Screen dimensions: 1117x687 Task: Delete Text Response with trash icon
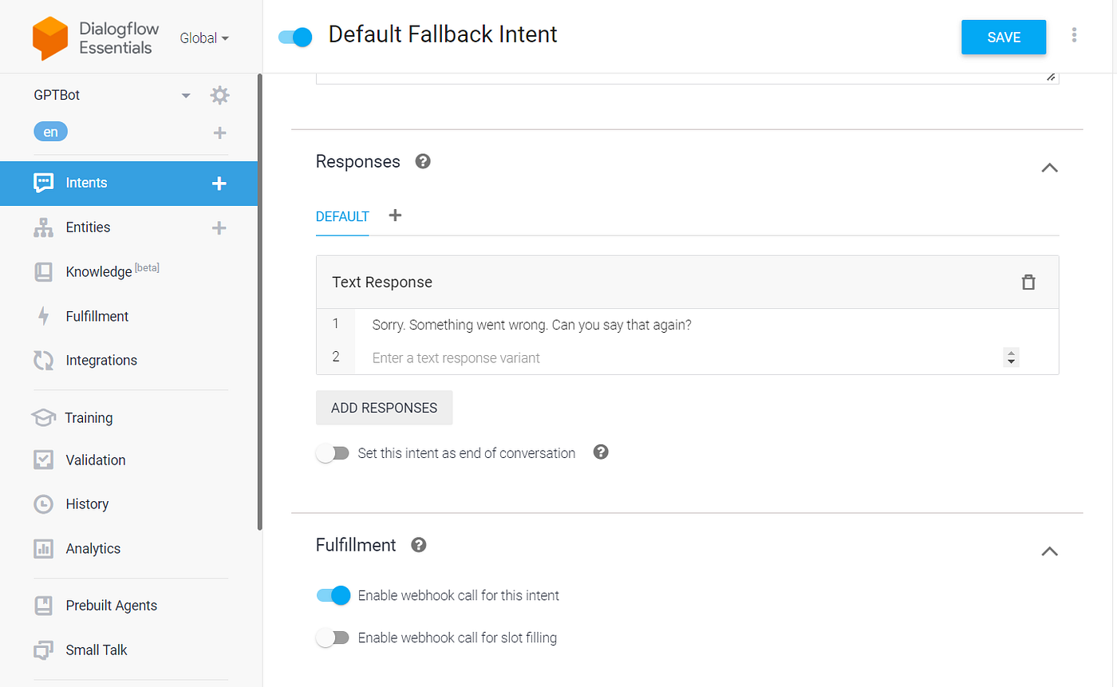[1028, 282]
